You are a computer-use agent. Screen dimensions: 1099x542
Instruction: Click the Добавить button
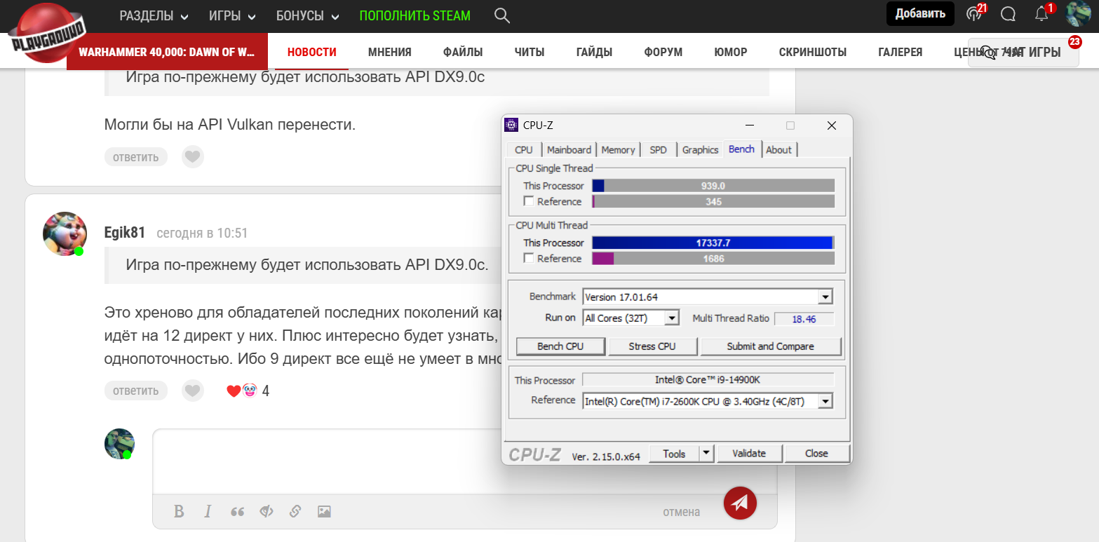tap(920, 13)
